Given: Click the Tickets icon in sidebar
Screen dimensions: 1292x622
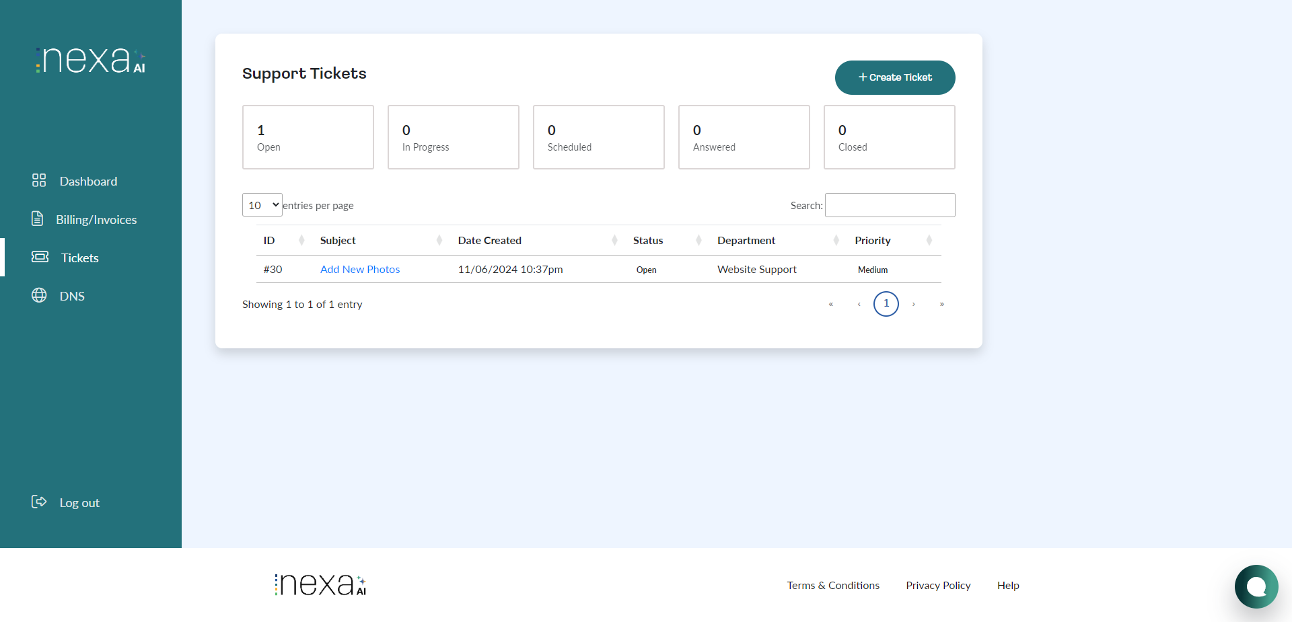Looking at the screenshot, I should click(x=40, y=257).
